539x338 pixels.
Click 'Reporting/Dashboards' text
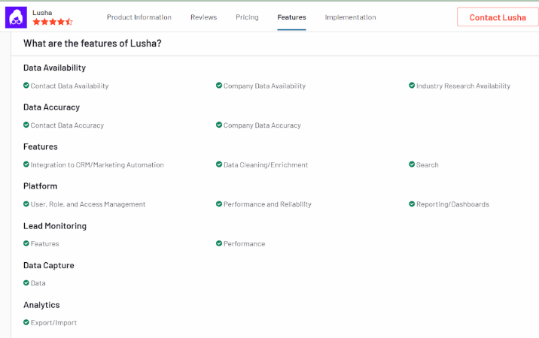tap(452, 204)
